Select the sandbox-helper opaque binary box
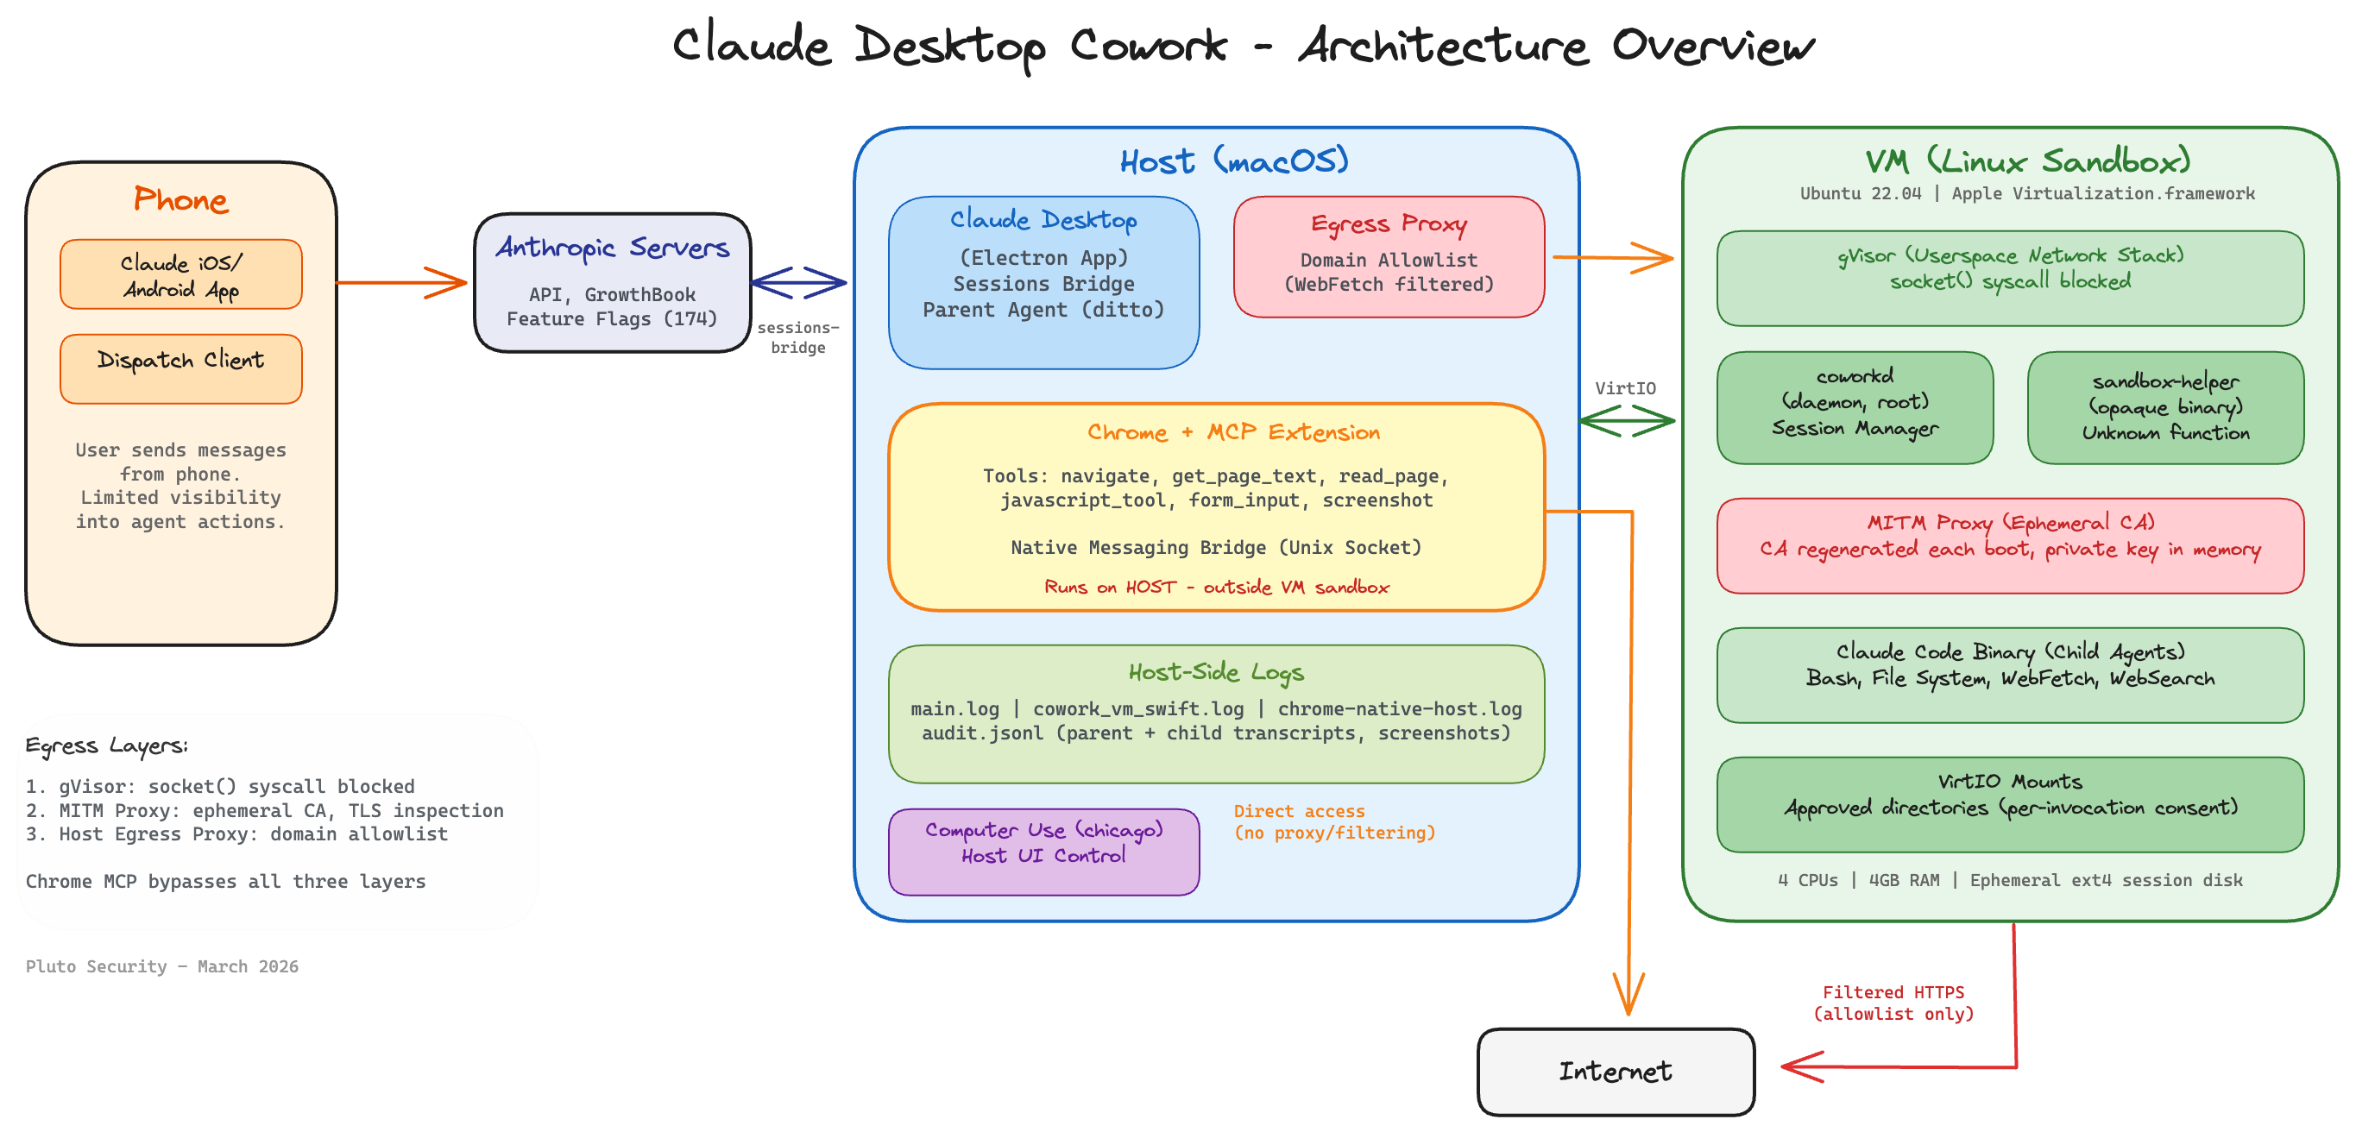 click(2165, 407)
